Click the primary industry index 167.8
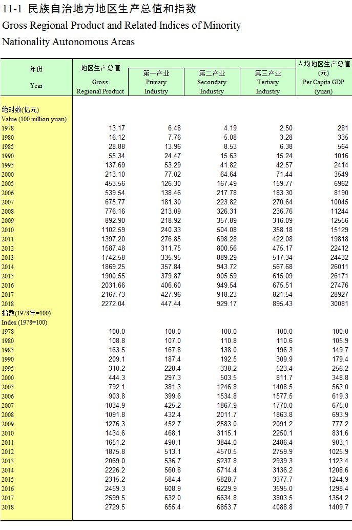This screenshot has width=352, height=530. point(173,350)
